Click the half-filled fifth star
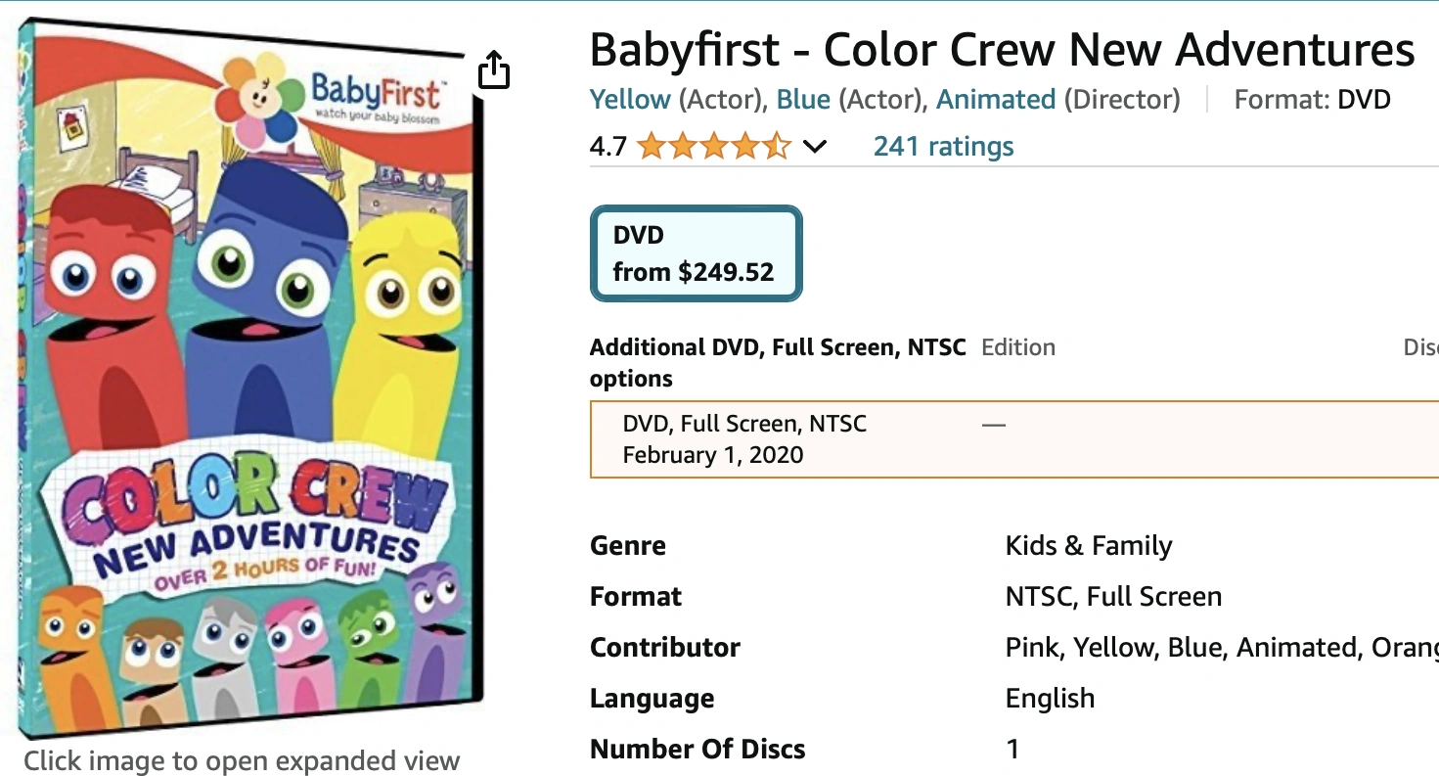Image resolution: width=1439 pixels, height=776 pixels. pos(776,145)
